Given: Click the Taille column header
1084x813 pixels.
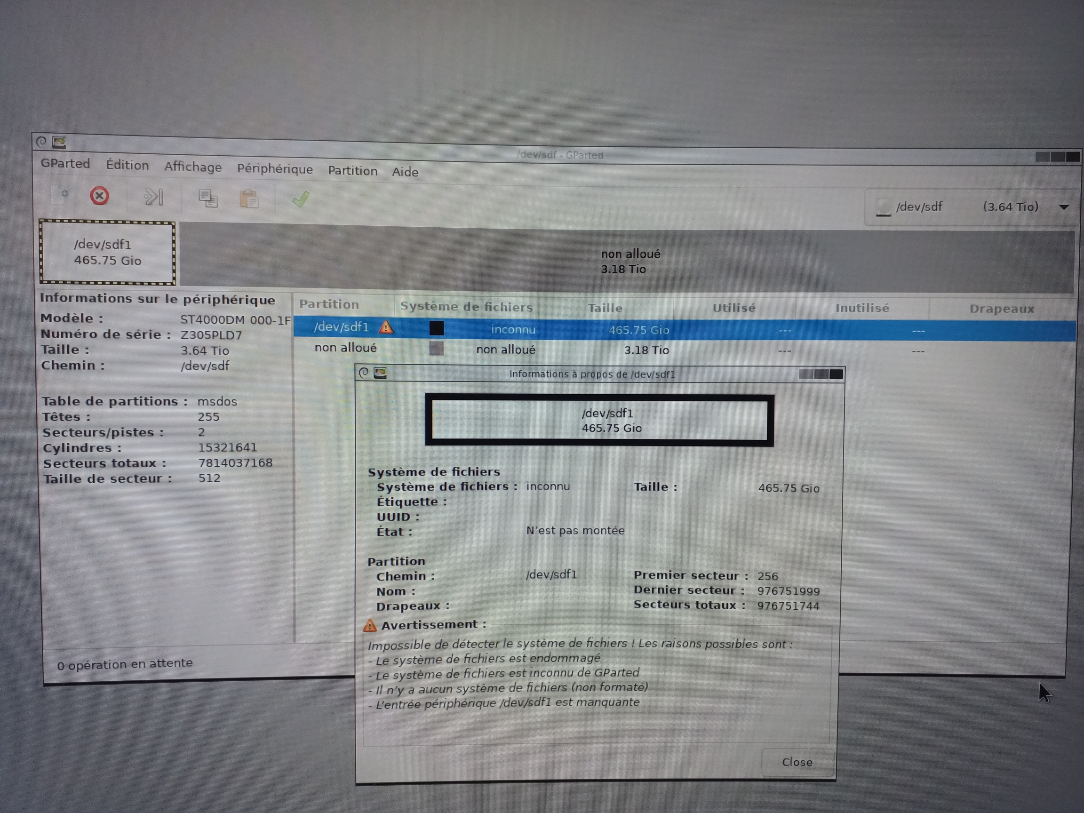Looking at the screenshot, I should pyautogui.click(x=605, y=308).
